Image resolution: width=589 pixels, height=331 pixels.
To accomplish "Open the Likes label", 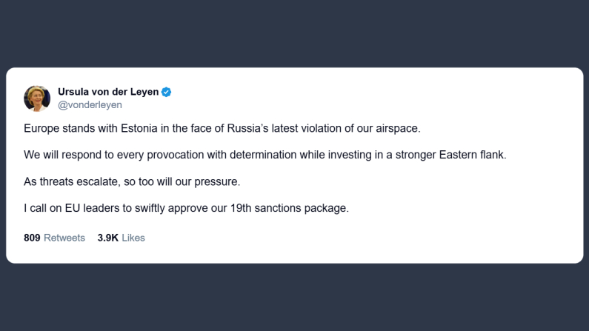I will pyautogui.click(x=133, y=238).
